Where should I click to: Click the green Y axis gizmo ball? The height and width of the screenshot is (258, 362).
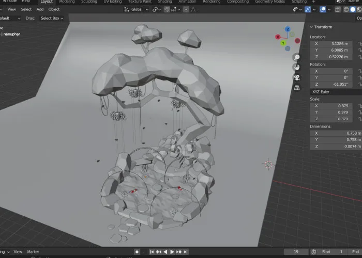[283, 43]
